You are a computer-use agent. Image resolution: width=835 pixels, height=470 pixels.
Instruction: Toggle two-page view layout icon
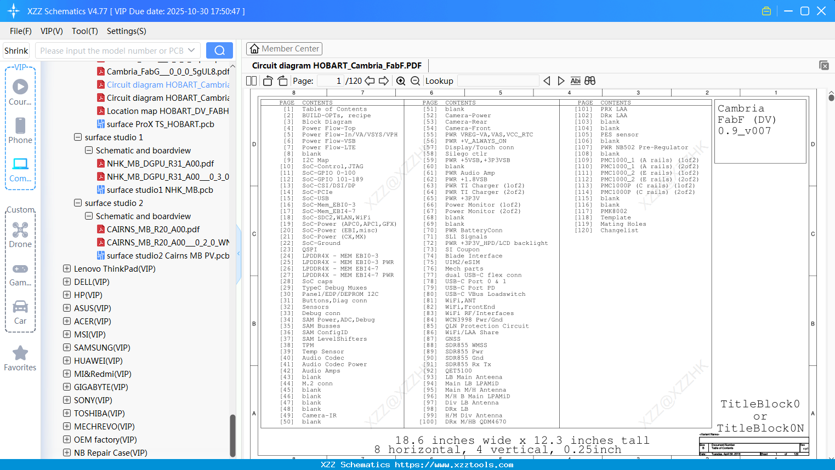(251, 81)
